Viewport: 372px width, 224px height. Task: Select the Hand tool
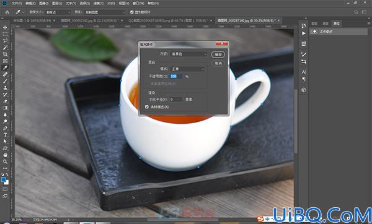pyautogui.click(x=5, y=155)
